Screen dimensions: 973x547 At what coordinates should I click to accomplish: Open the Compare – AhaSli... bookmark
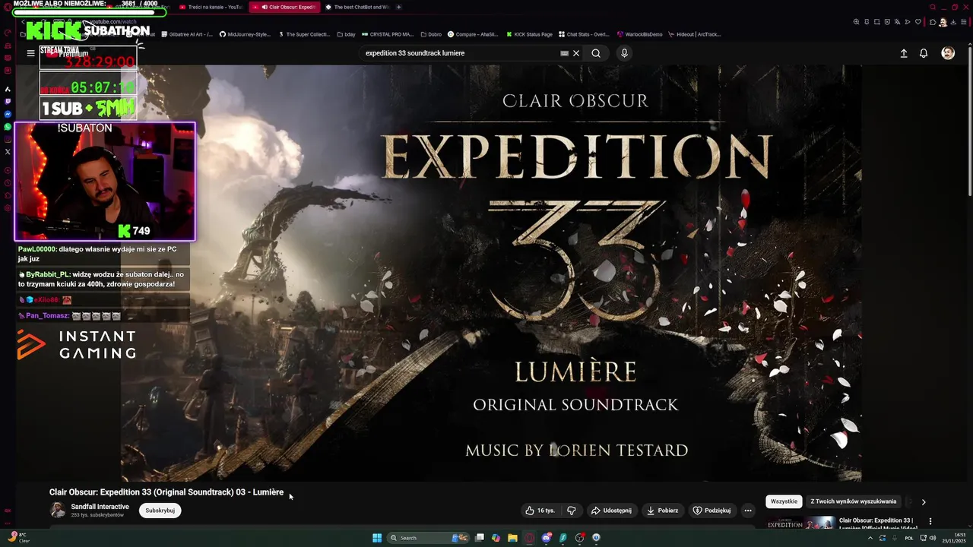(x=473, y=34)
